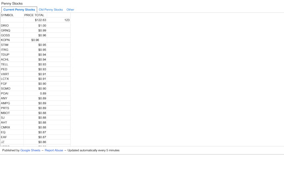The image size is (284, 191).
Task: Click the $0.96 price in GOSS row
Action: [35, 35]
